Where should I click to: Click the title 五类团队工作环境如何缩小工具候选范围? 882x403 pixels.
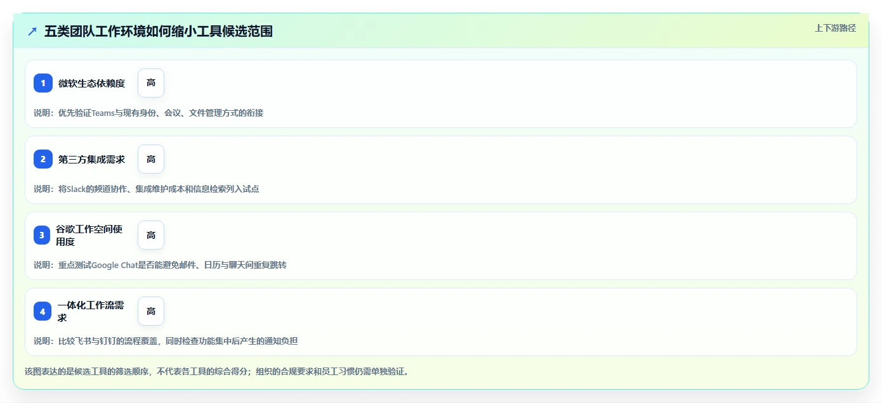pyautogui.click(x=159, y=31)
